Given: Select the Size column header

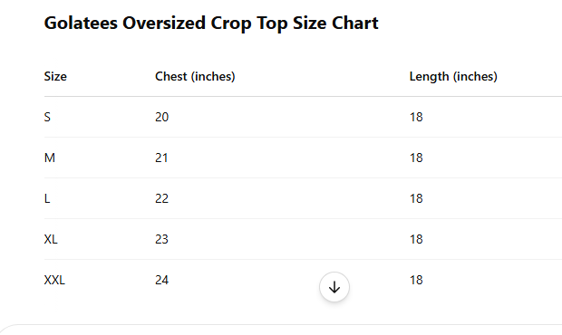Looking at the screenshot, I should pos(55,76).
